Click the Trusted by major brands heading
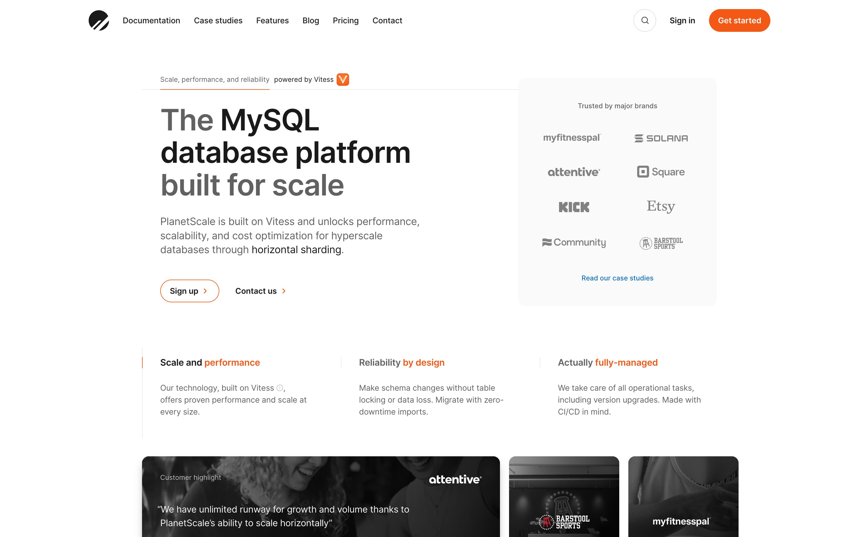The width and height of the screenshot is (859, 537). tap(617, 106)
